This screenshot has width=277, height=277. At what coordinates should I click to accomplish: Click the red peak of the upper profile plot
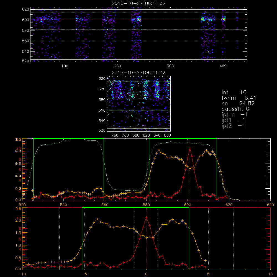pyautogui.click(x=190, y=148)
